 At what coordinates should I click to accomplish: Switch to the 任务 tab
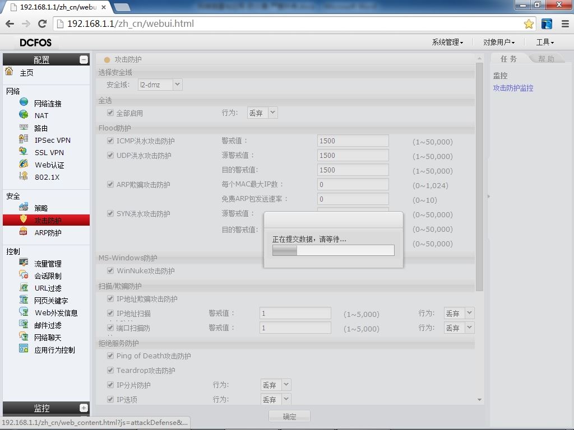[x=508, y=59]
